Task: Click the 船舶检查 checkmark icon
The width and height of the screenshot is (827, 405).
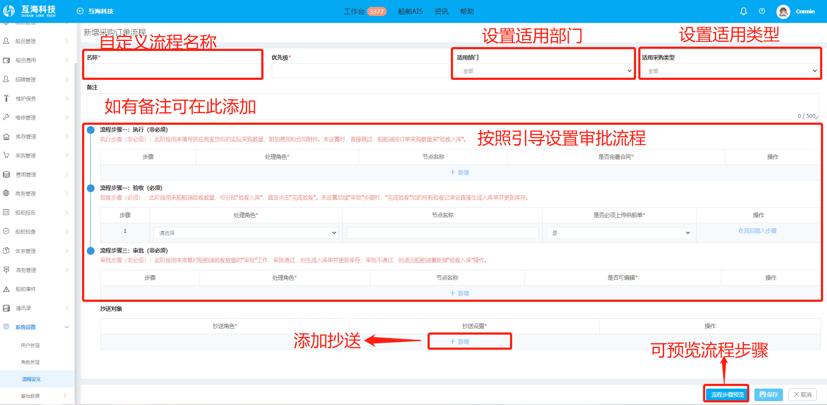Action: point(6,231)
